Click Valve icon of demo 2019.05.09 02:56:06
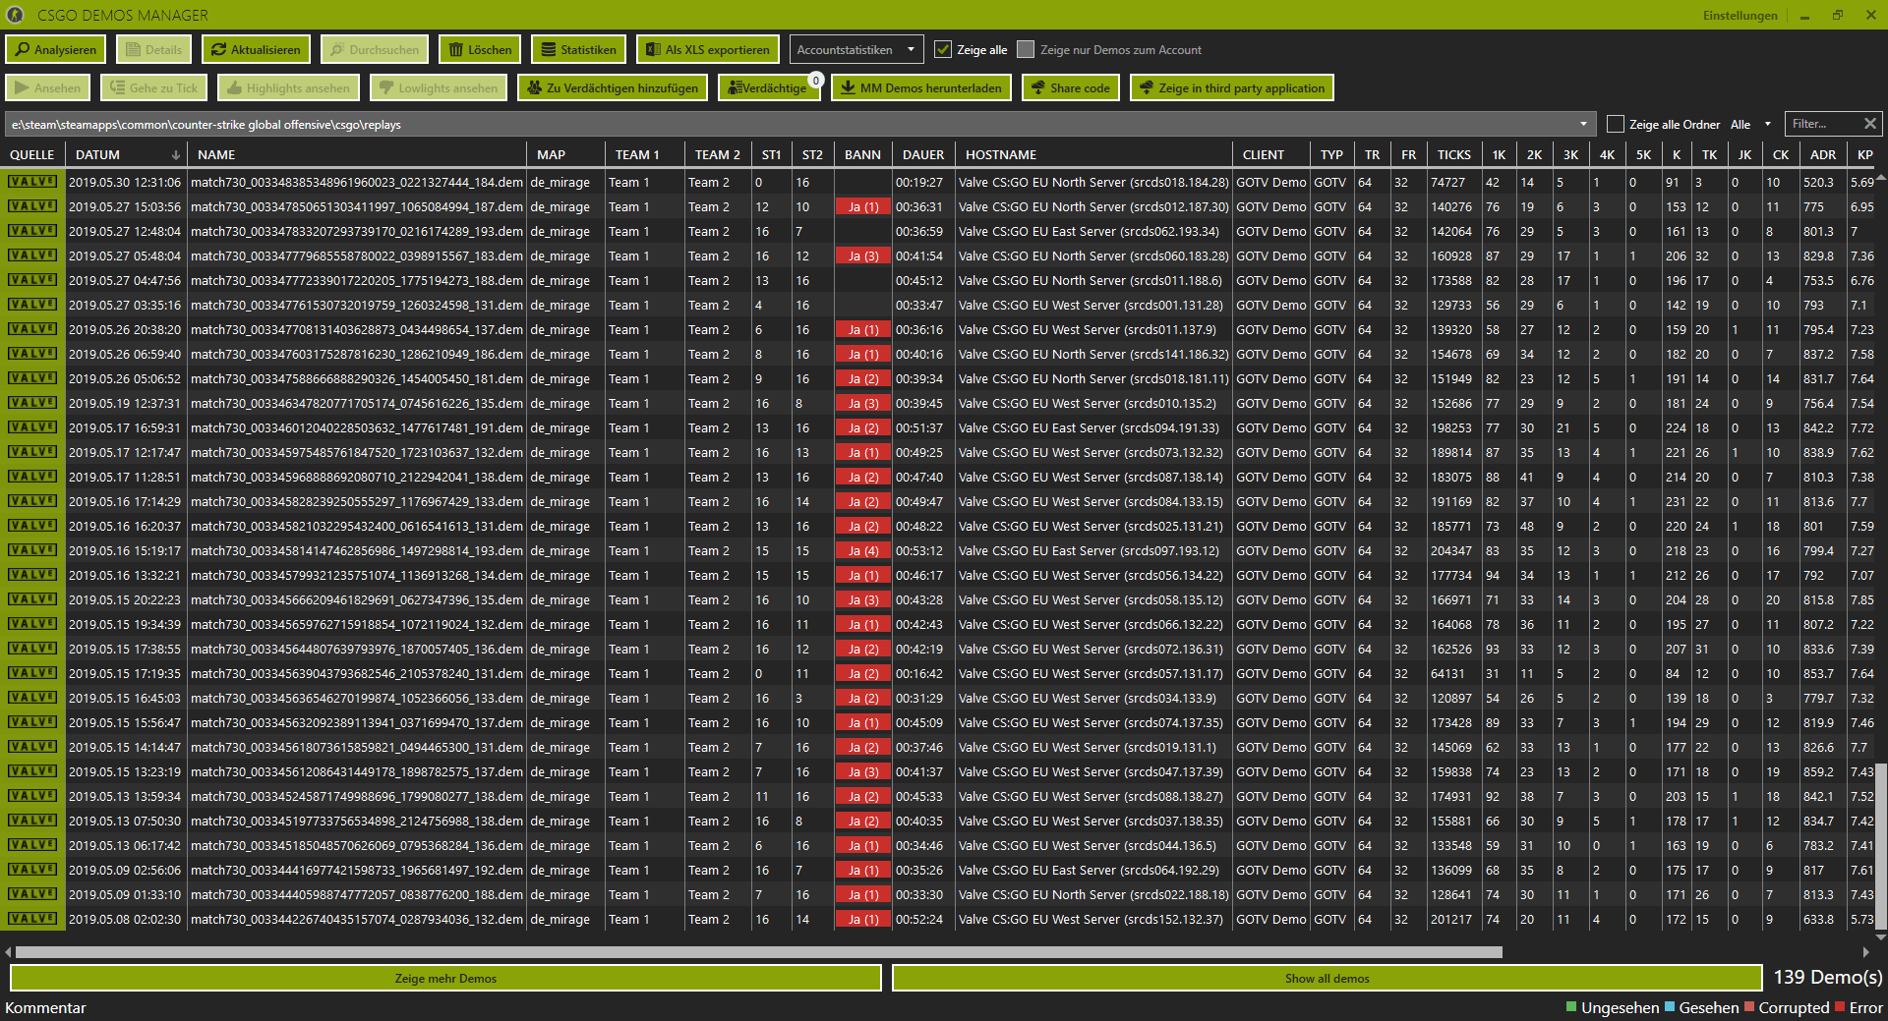The image size is (1888, 1021). pyautogui.click(x=32, y=870)
